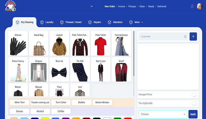The height and width of the screenshot is (119, 206).
Task: Pick the Polo Tshirt red item
Action: [x=101, y=43]
